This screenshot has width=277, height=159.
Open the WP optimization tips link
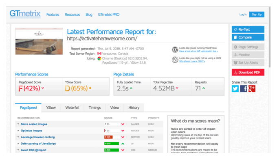(x=198, y=51)
